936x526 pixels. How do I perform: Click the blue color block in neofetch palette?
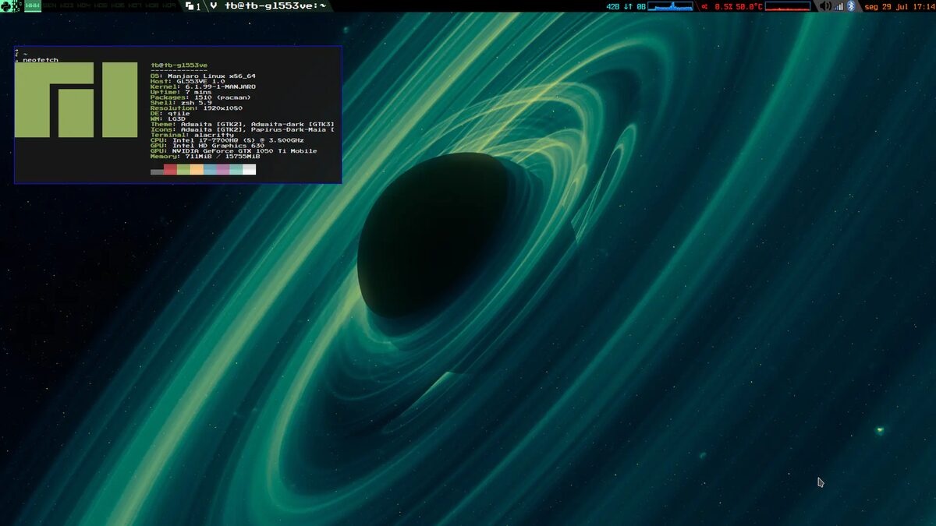click(x=210, y=169)
